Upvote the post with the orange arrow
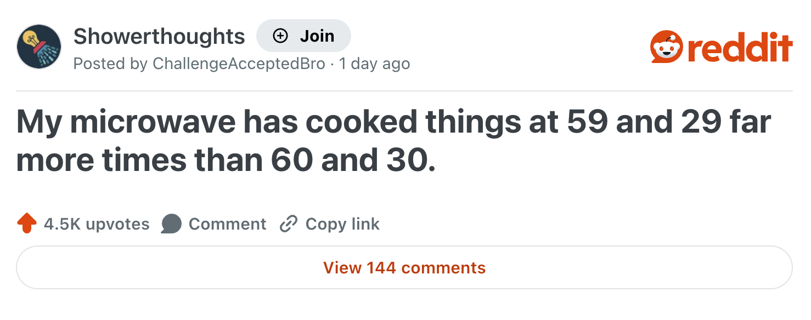The image size is (811, 320). click(27, 224)
